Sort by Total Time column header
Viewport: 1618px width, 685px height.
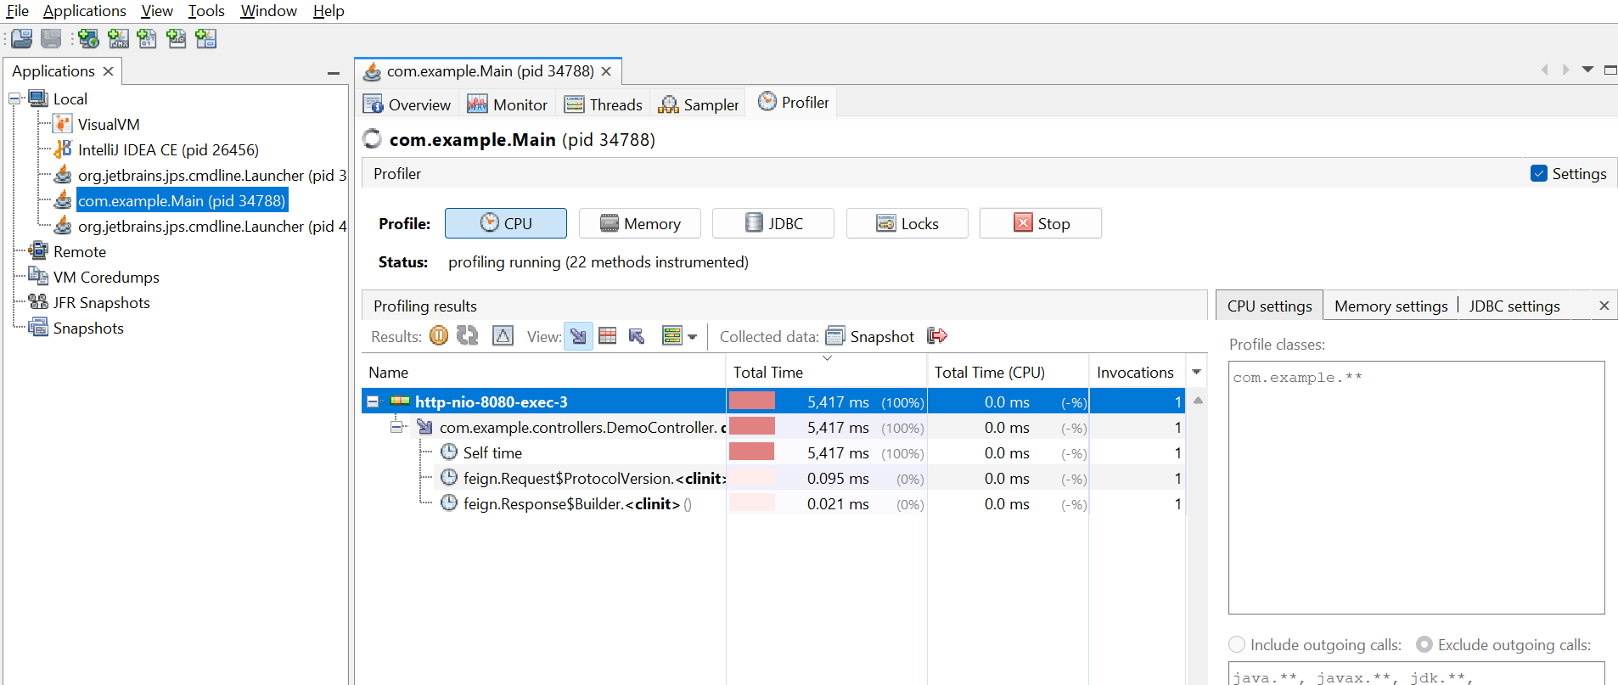pos(826,372)
